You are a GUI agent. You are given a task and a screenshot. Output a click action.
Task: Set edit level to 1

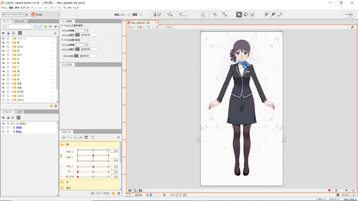click(x=129, y=15)
